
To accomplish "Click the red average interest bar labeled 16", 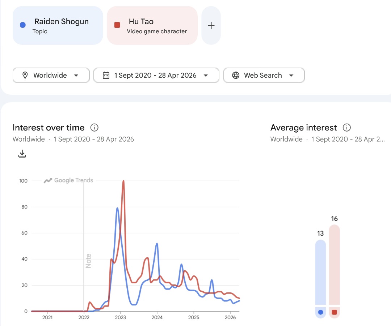I will tap(335, 265).
